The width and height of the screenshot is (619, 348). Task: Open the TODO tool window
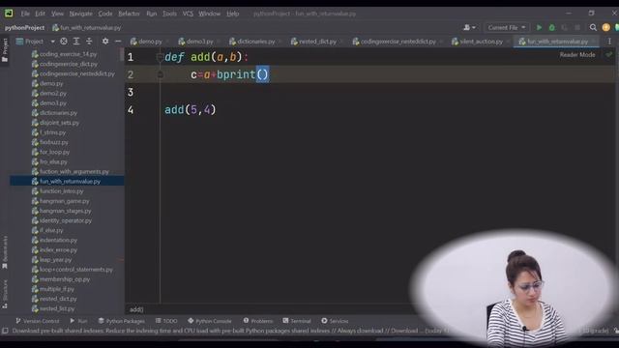coord(166,321)
